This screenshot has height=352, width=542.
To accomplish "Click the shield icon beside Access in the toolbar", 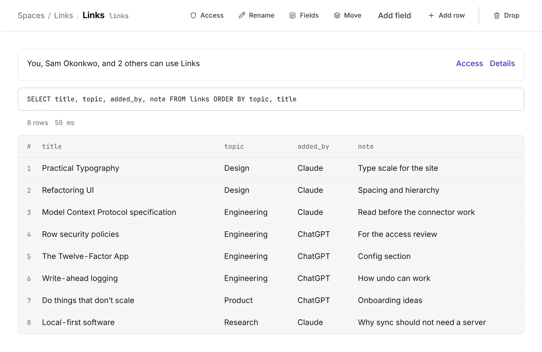I will coord(193,15).
